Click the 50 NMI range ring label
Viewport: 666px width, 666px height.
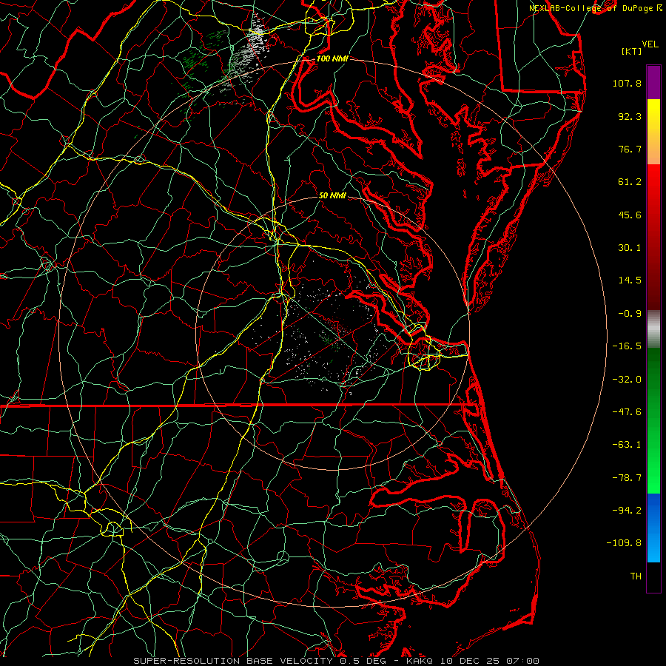(332, 195)
